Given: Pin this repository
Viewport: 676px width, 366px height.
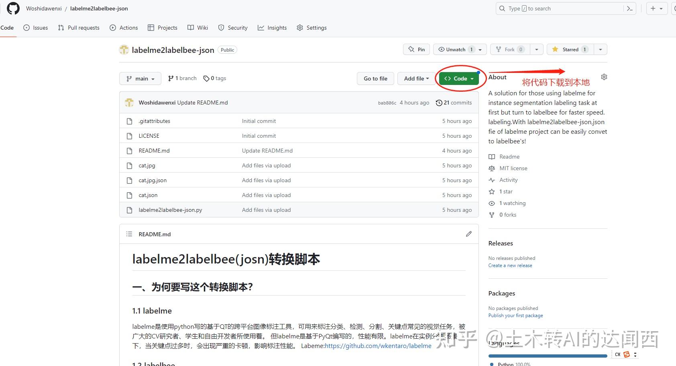Looking at the screenshot, I should click(416, 49).
